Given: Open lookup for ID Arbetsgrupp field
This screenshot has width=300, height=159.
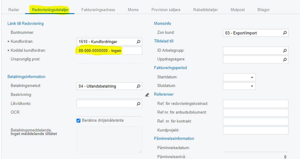Looking at the screenshot, I should pos(285,51).
